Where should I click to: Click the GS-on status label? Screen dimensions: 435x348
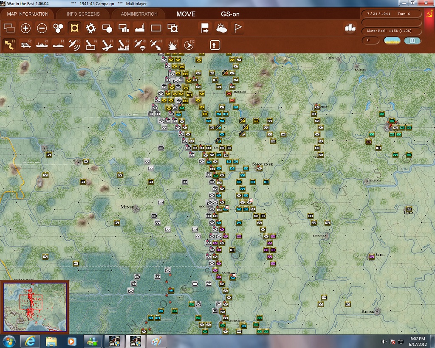tap(230, 14)
